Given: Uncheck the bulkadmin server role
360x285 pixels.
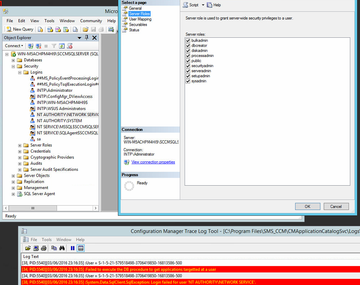Looking at the screenshot, I should pyautogui.click(x=188, y=41).
